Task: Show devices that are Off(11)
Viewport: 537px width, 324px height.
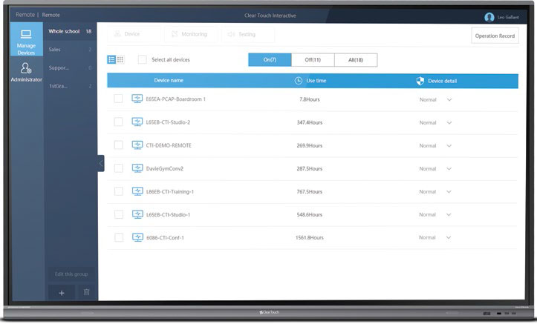Action: coord(313,60)
